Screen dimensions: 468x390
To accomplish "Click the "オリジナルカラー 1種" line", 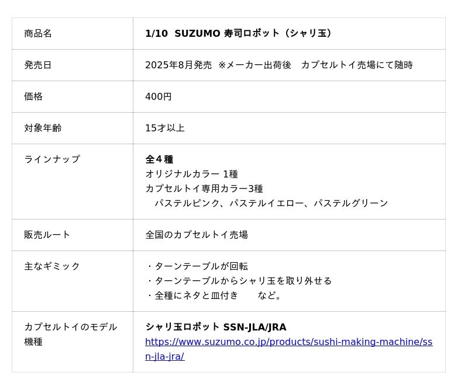I will (x=191, y=174).
